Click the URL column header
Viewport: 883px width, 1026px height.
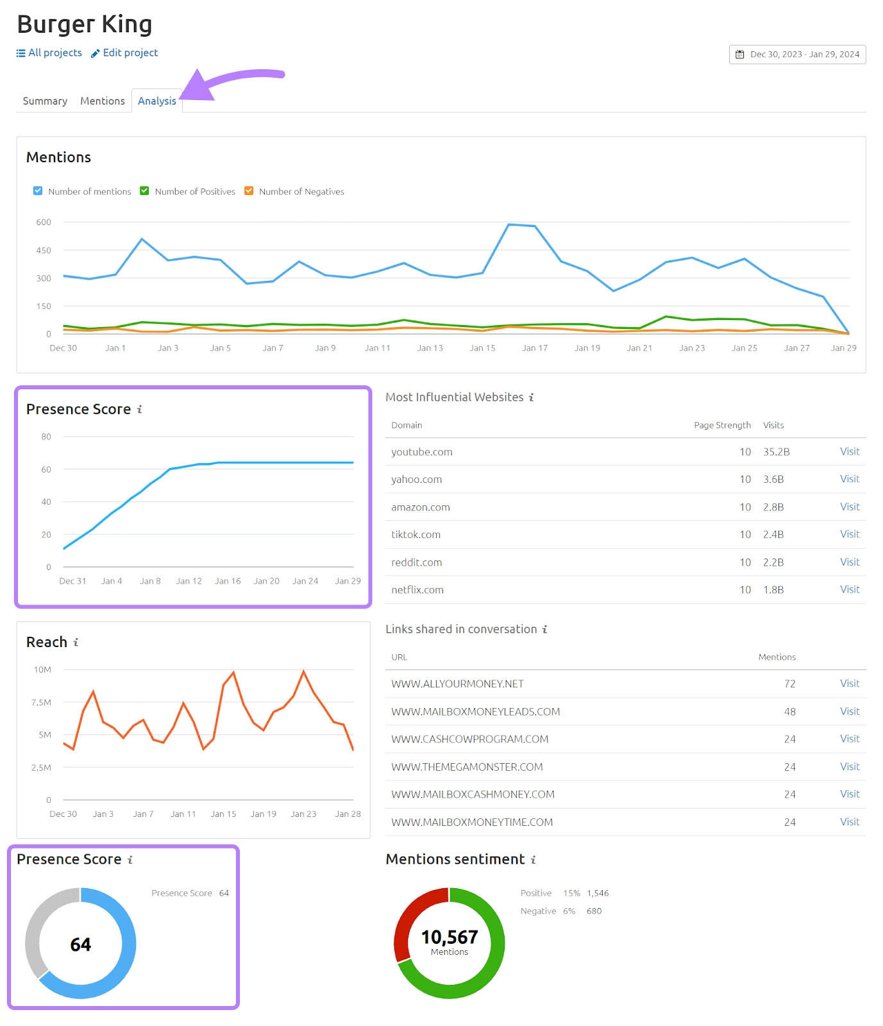[399, 657]
